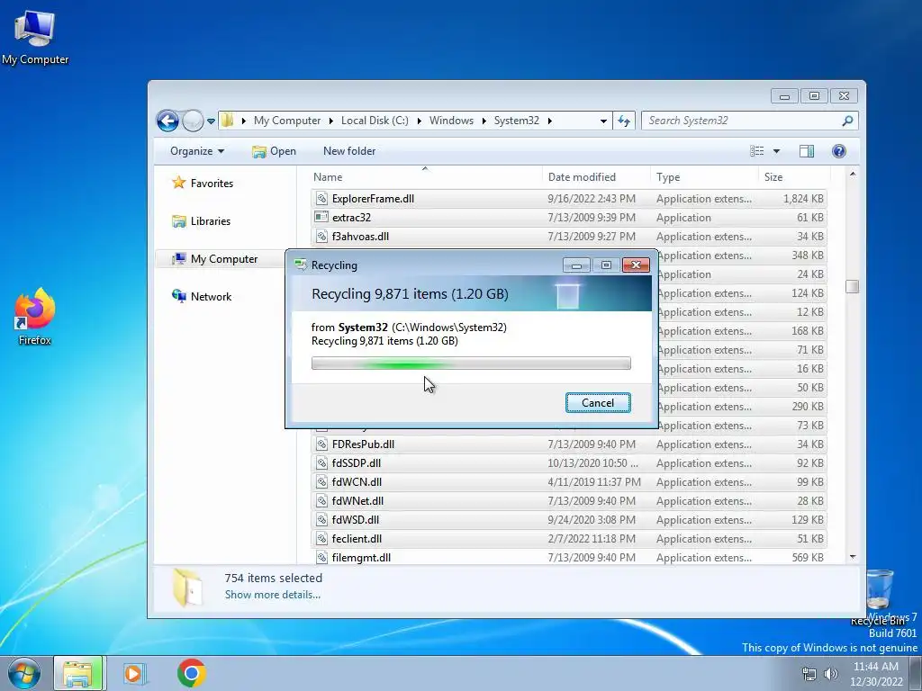Click Windows Explorer taskbar icon
This screenshot has width=922, height=691.
coord(78,673)
